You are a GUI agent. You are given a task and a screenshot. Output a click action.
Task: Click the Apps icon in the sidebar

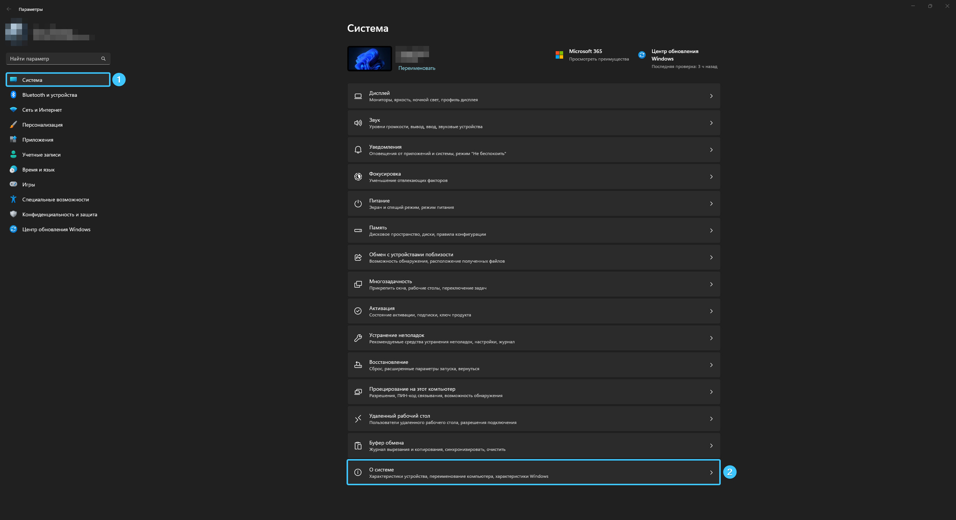13,139
